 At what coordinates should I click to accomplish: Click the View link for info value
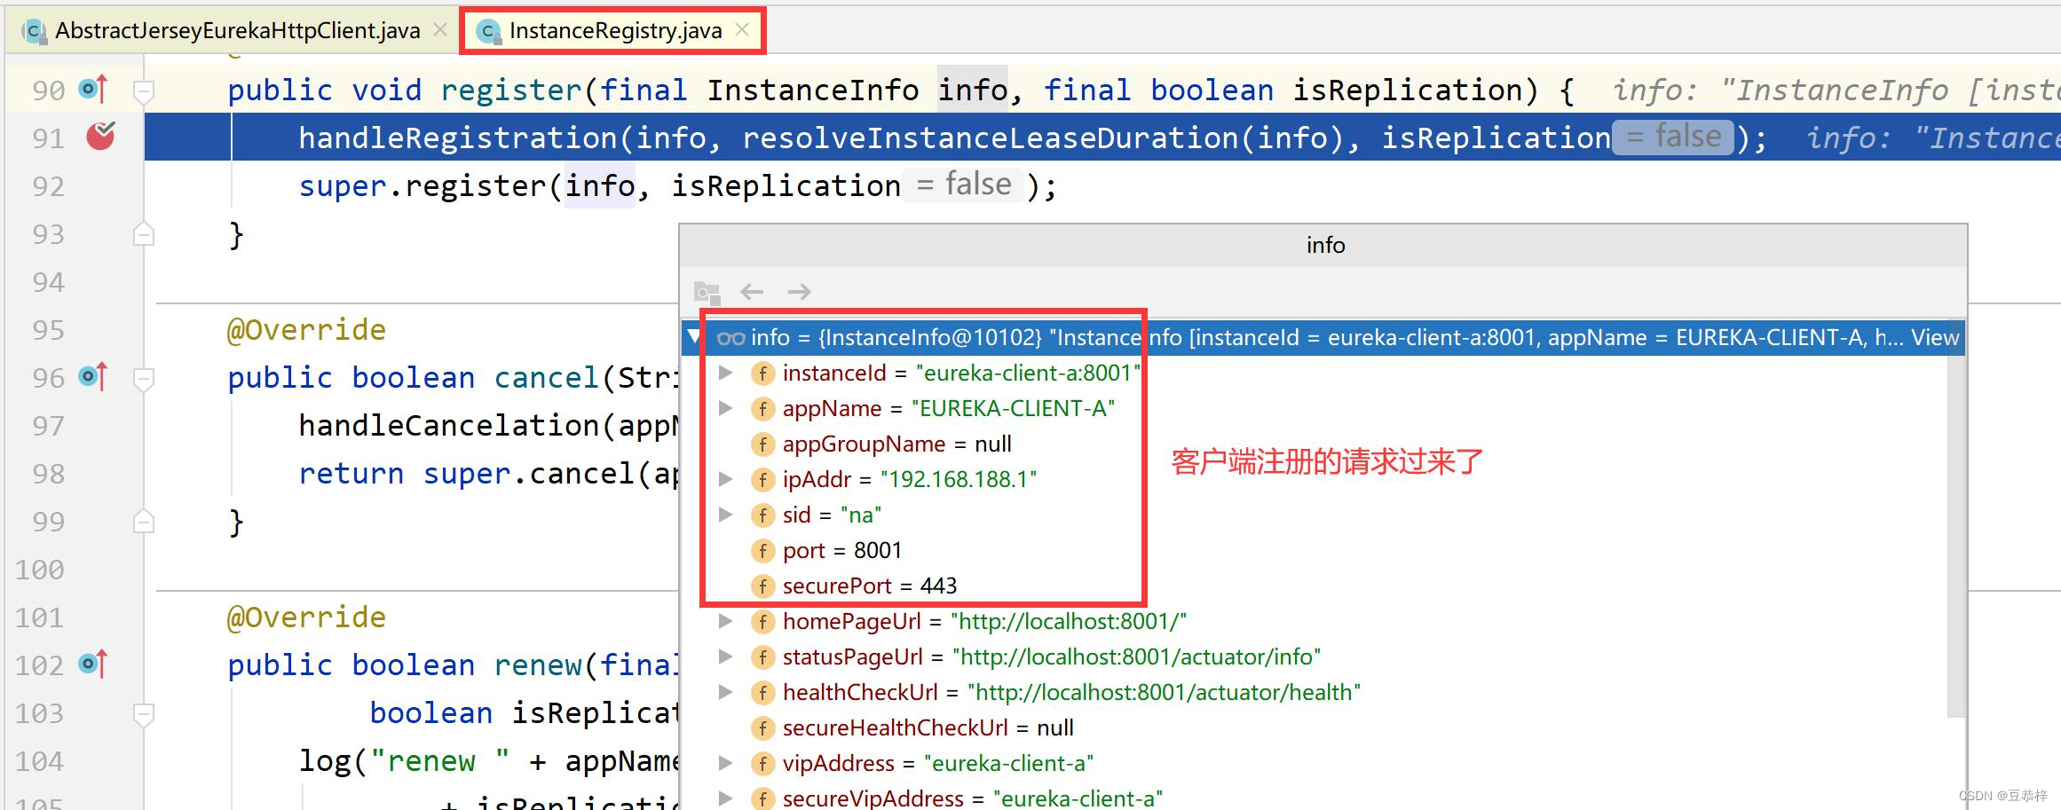[x=1935, y=337]
